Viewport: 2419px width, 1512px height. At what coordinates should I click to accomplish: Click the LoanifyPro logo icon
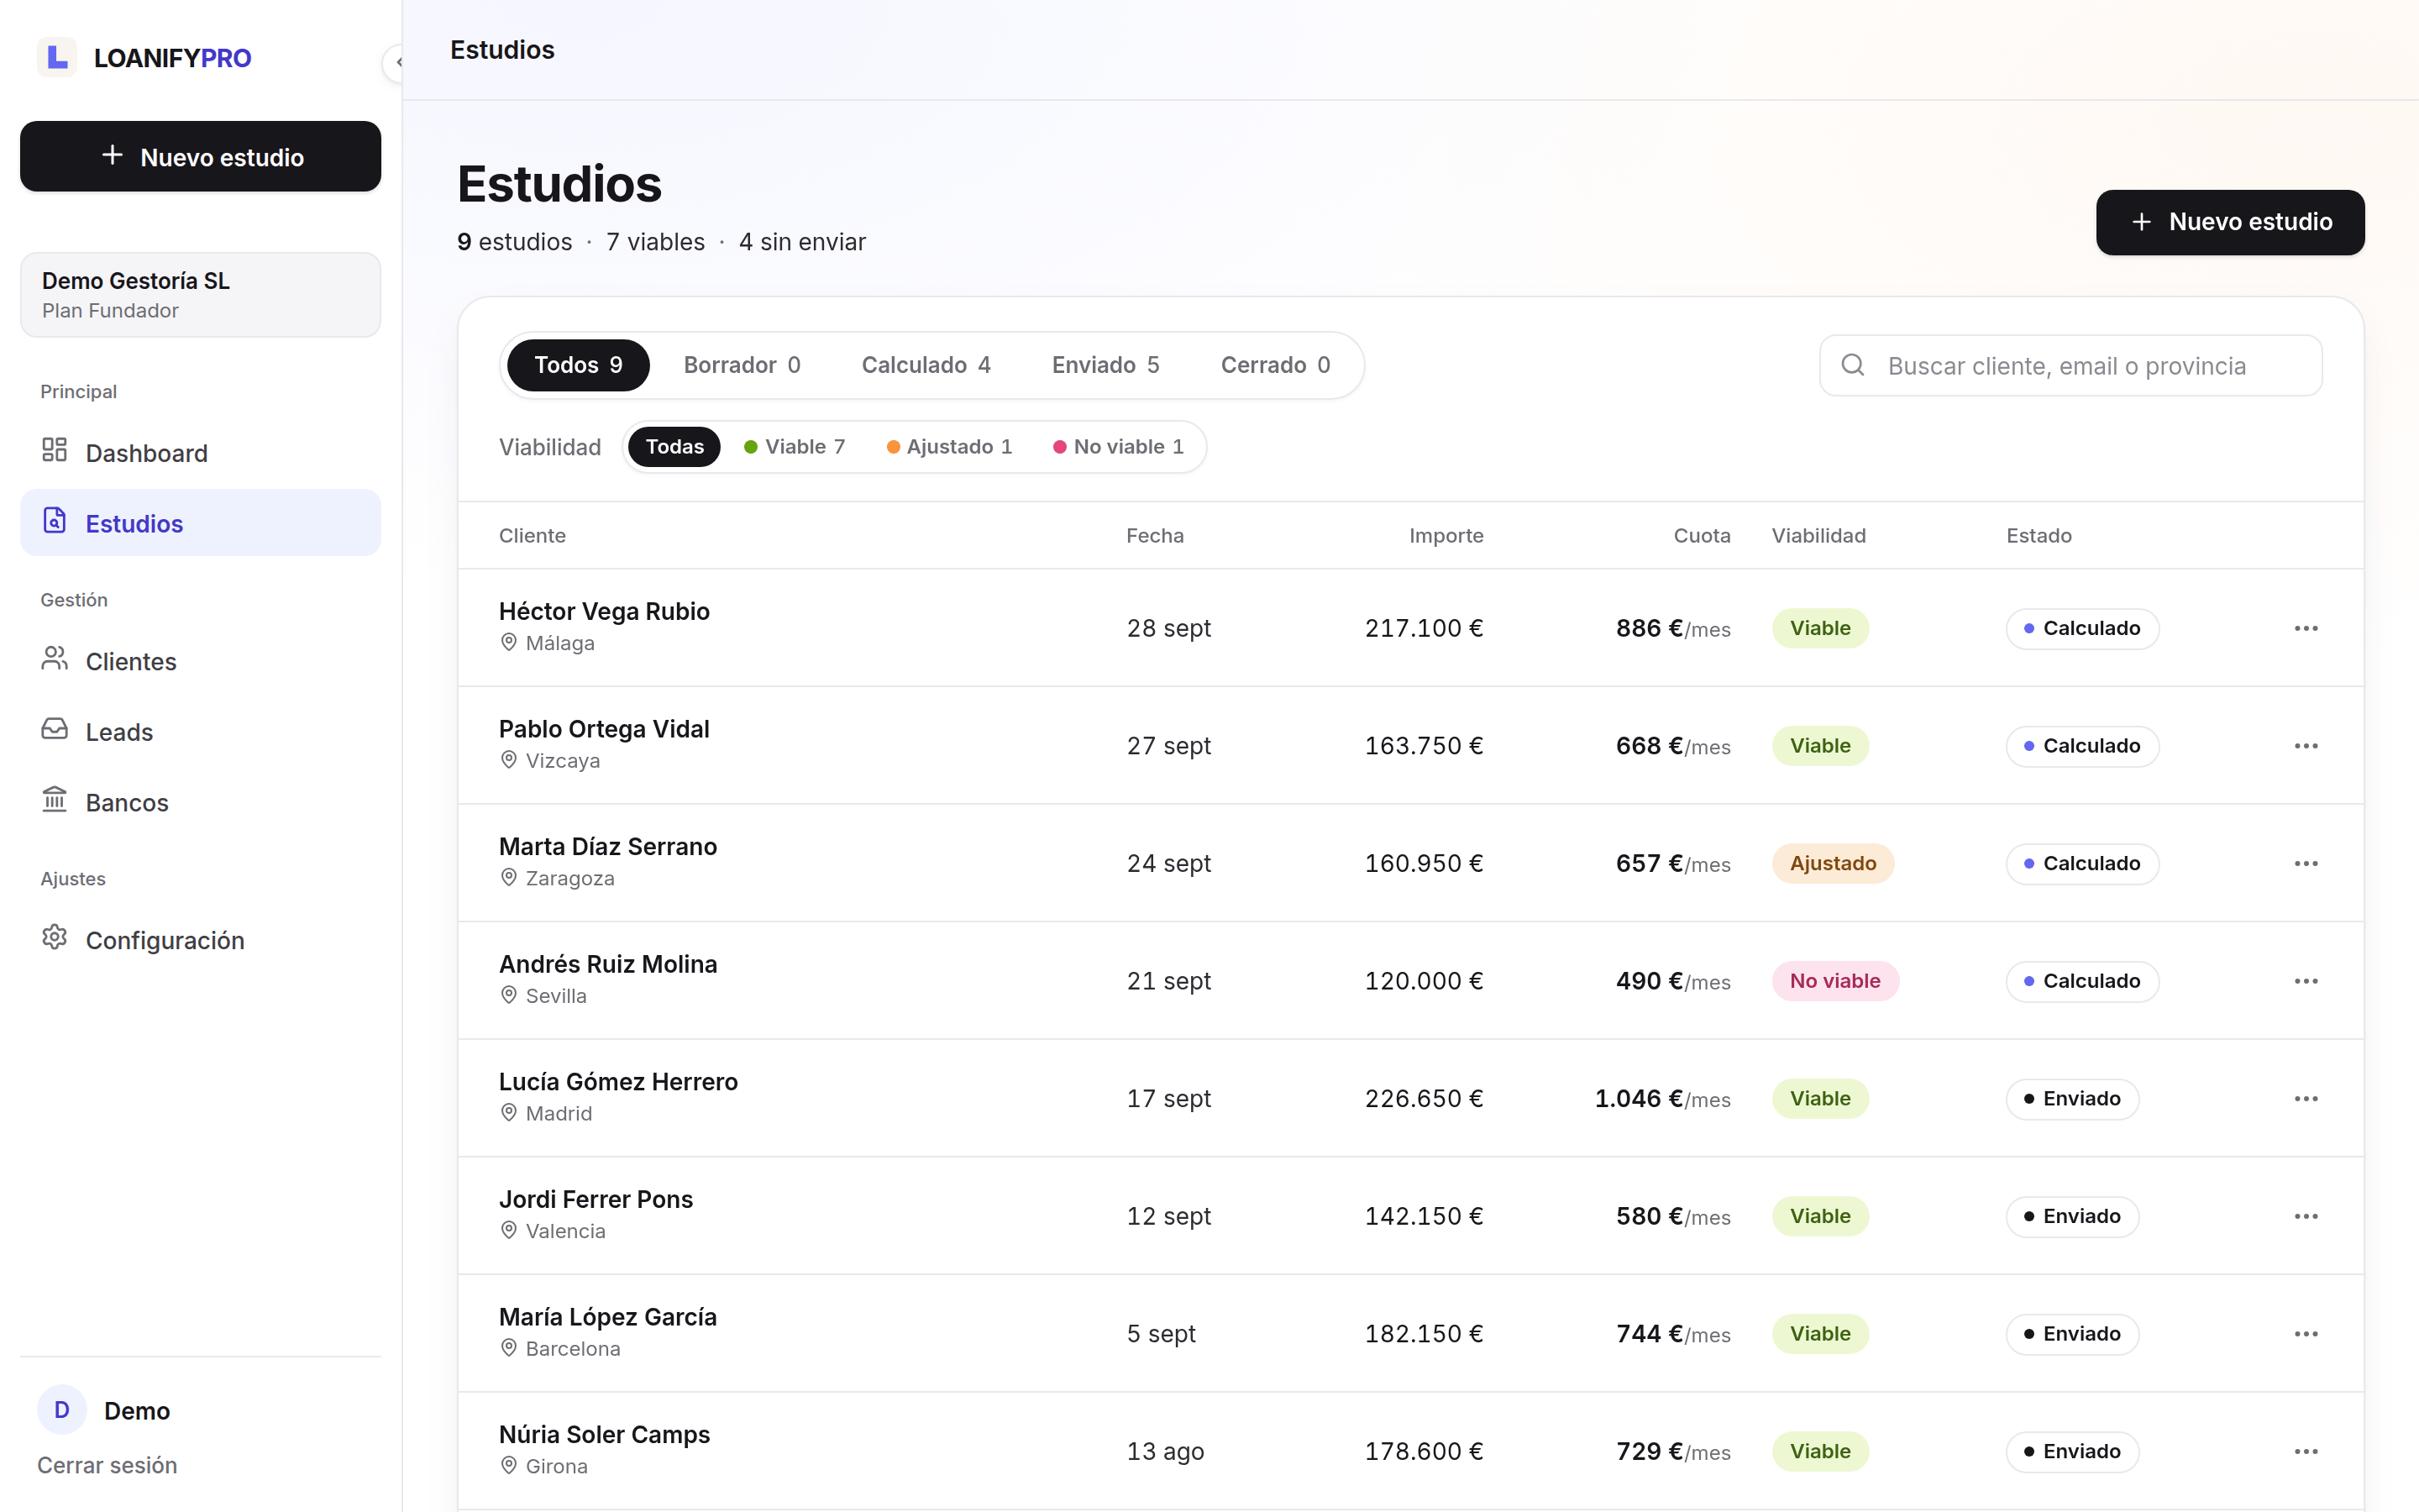coord(57,57)
